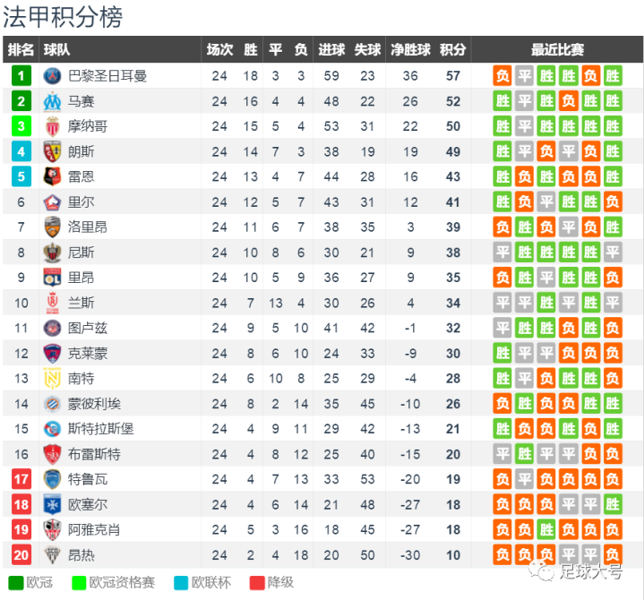Click the Lens club badge
The image size is (644, 600).
pyautogui.click(x=52, y=151)
